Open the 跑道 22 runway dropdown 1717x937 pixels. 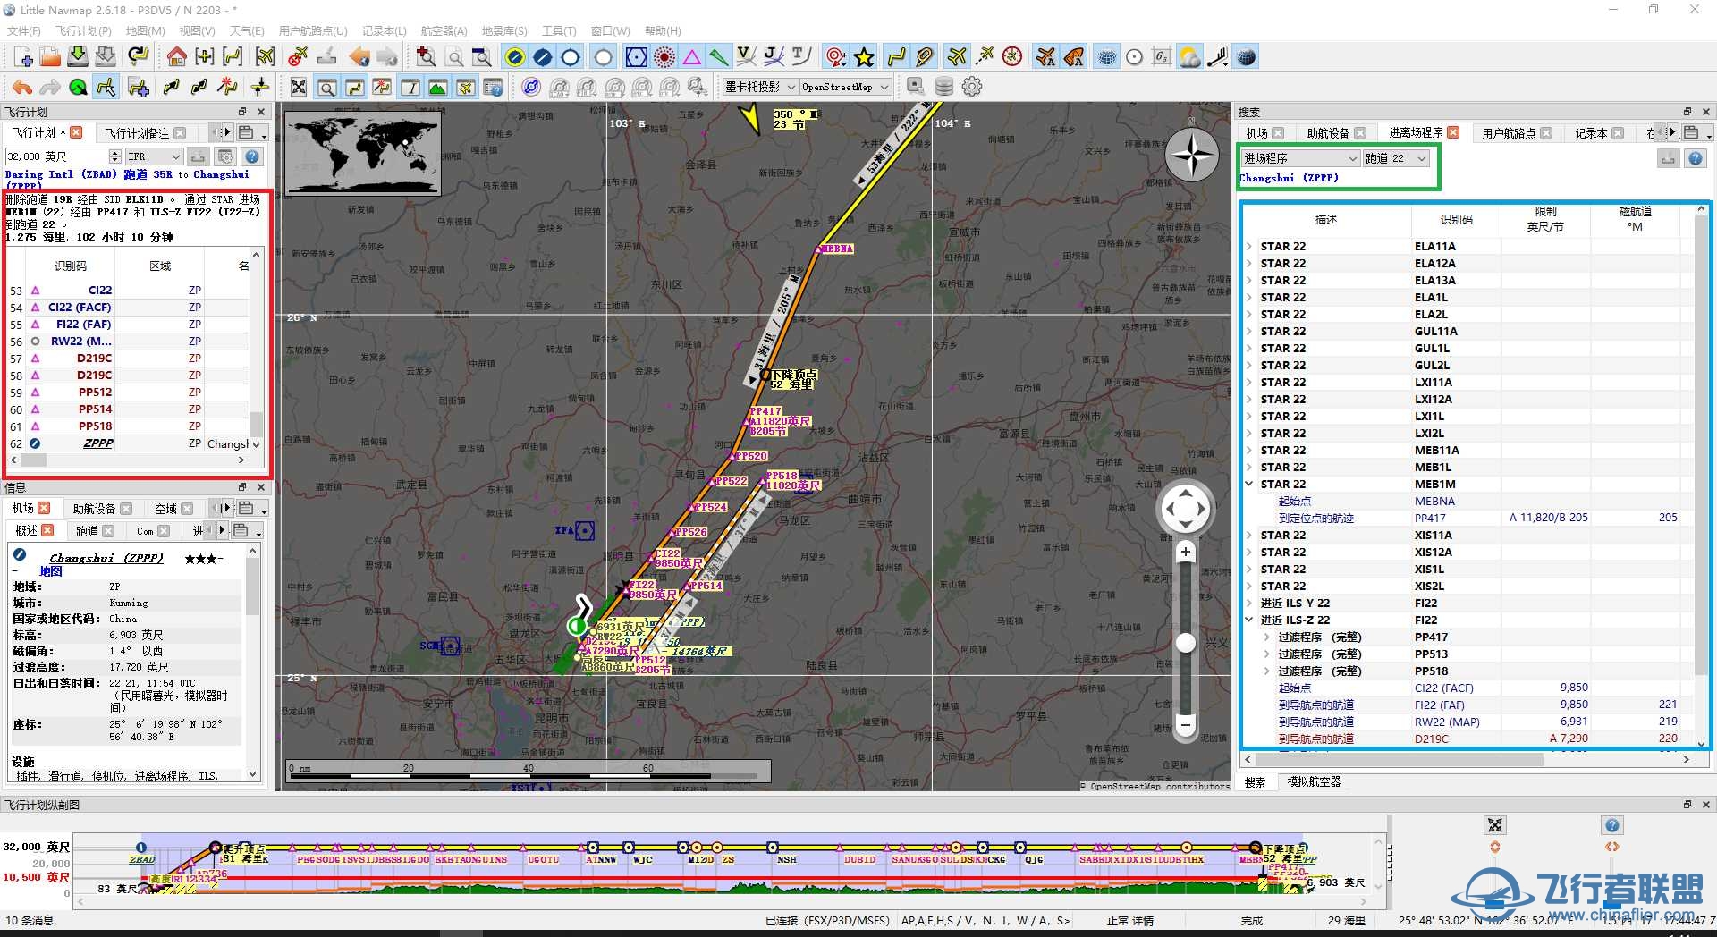(1397, 158)
